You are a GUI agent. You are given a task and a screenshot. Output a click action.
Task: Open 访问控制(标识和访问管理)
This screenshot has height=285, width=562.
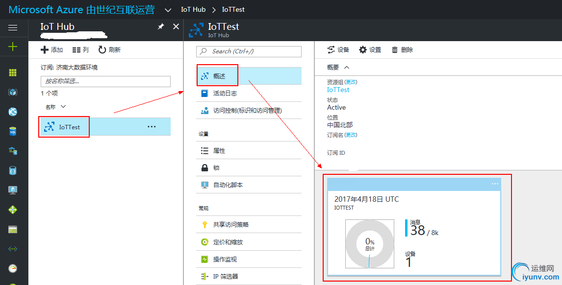point(249,111)
